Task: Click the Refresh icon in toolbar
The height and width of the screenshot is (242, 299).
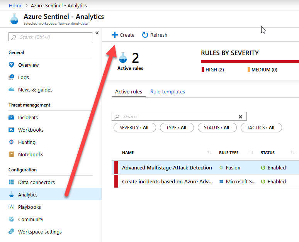Action: 145,35
